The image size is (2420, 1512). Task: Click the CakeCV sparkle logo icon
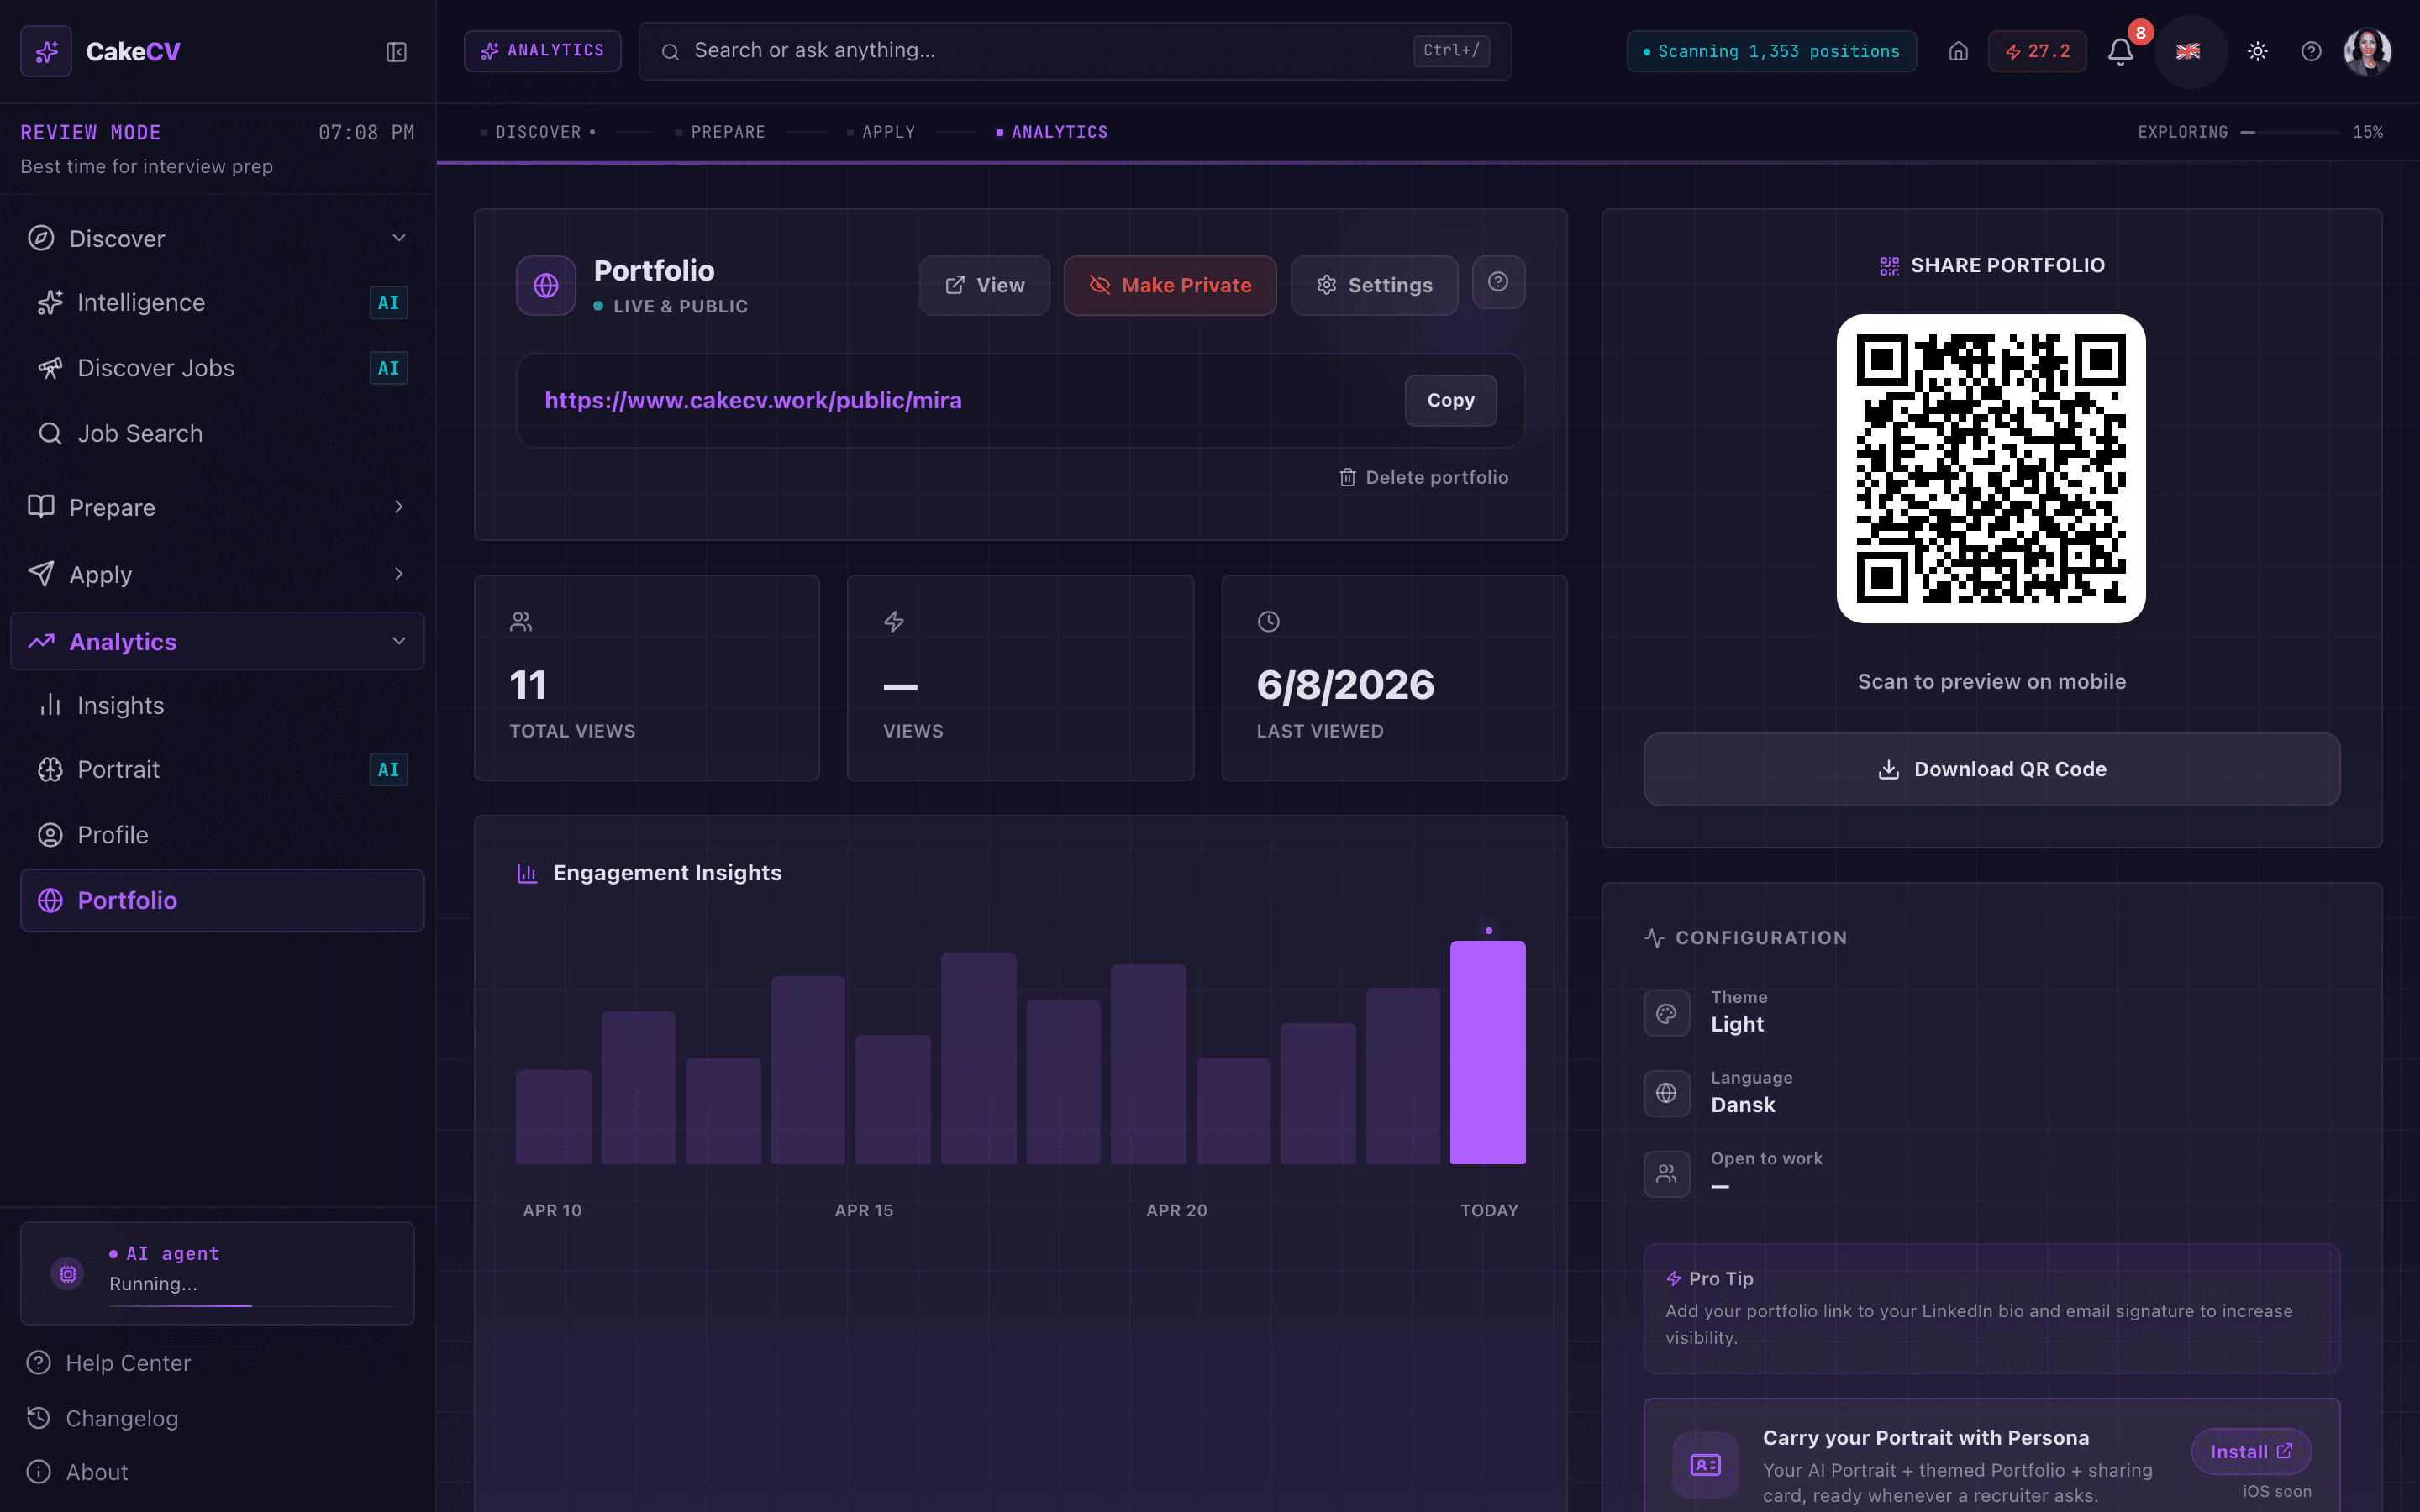click(x=46, y=51)
